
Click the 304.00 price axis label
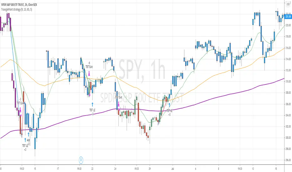pos(288,115)
